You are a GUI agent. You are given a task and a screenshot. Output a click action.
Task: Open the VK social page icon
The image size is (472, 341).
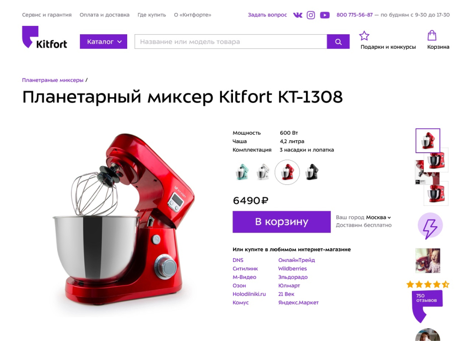tap(298, 15)
